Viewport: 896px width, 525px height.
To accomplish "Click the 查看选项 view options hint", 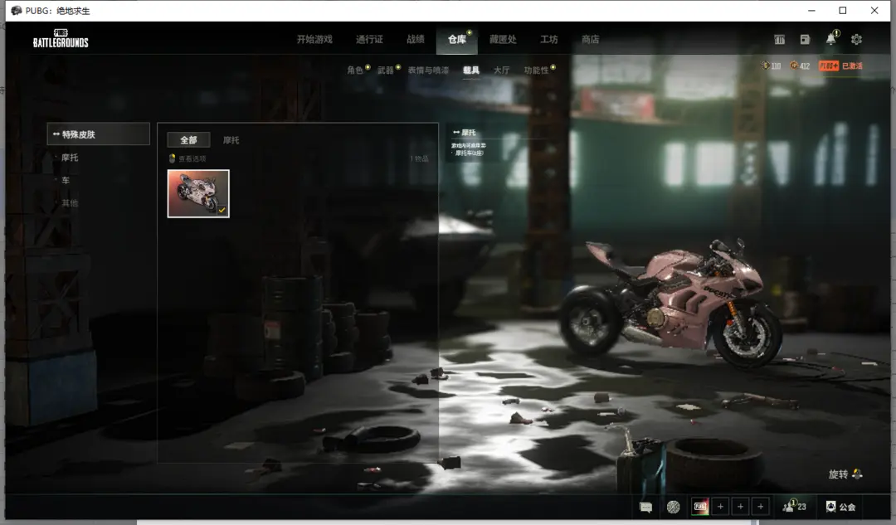I will coord(187,158).
